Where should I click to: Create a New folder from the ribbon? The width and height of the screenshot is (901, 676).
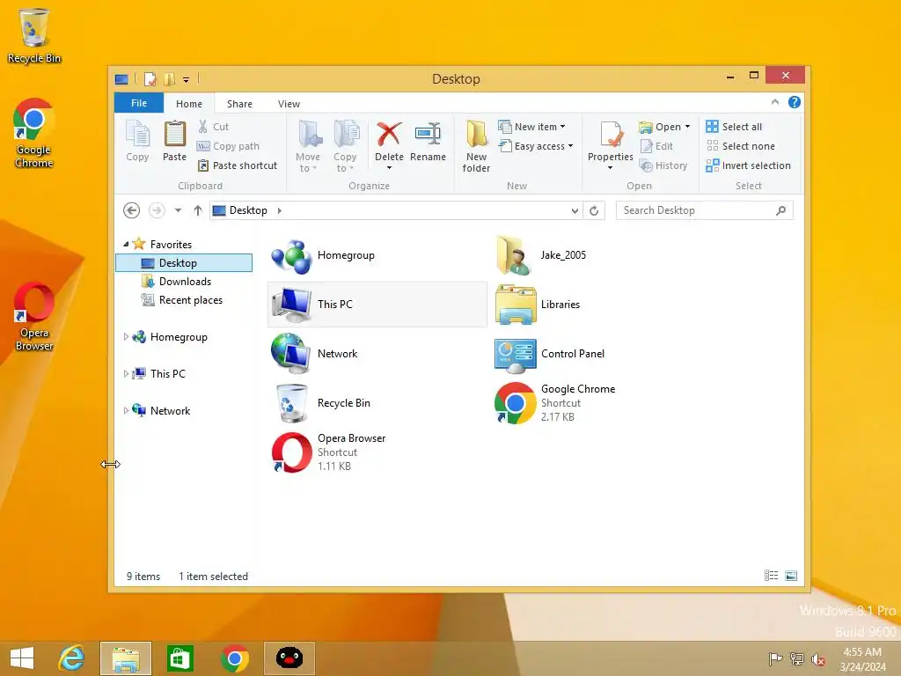click(476, 147)
